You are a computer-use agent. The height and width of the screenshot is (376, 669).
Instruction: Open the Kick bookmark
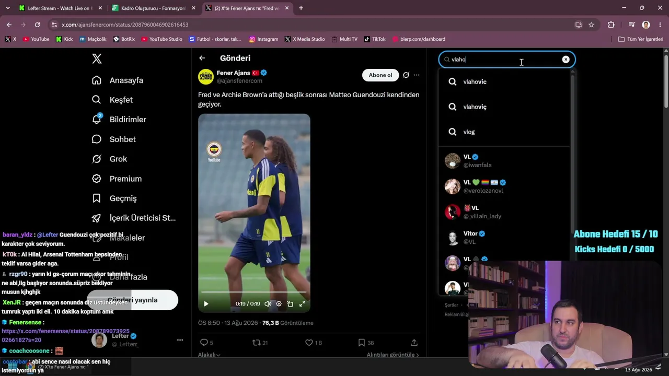(64, 39)
